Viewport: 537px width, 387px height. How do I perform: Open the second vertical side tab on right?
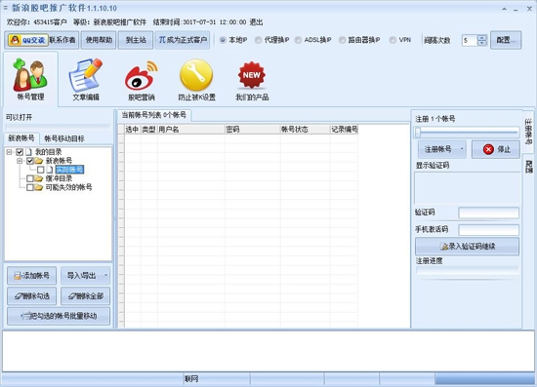(529, 167)
